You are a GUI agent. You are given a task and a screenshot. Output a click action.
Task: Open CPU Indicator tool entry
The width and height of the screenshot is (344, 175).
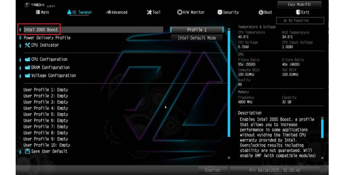click(x=45, y=45)
